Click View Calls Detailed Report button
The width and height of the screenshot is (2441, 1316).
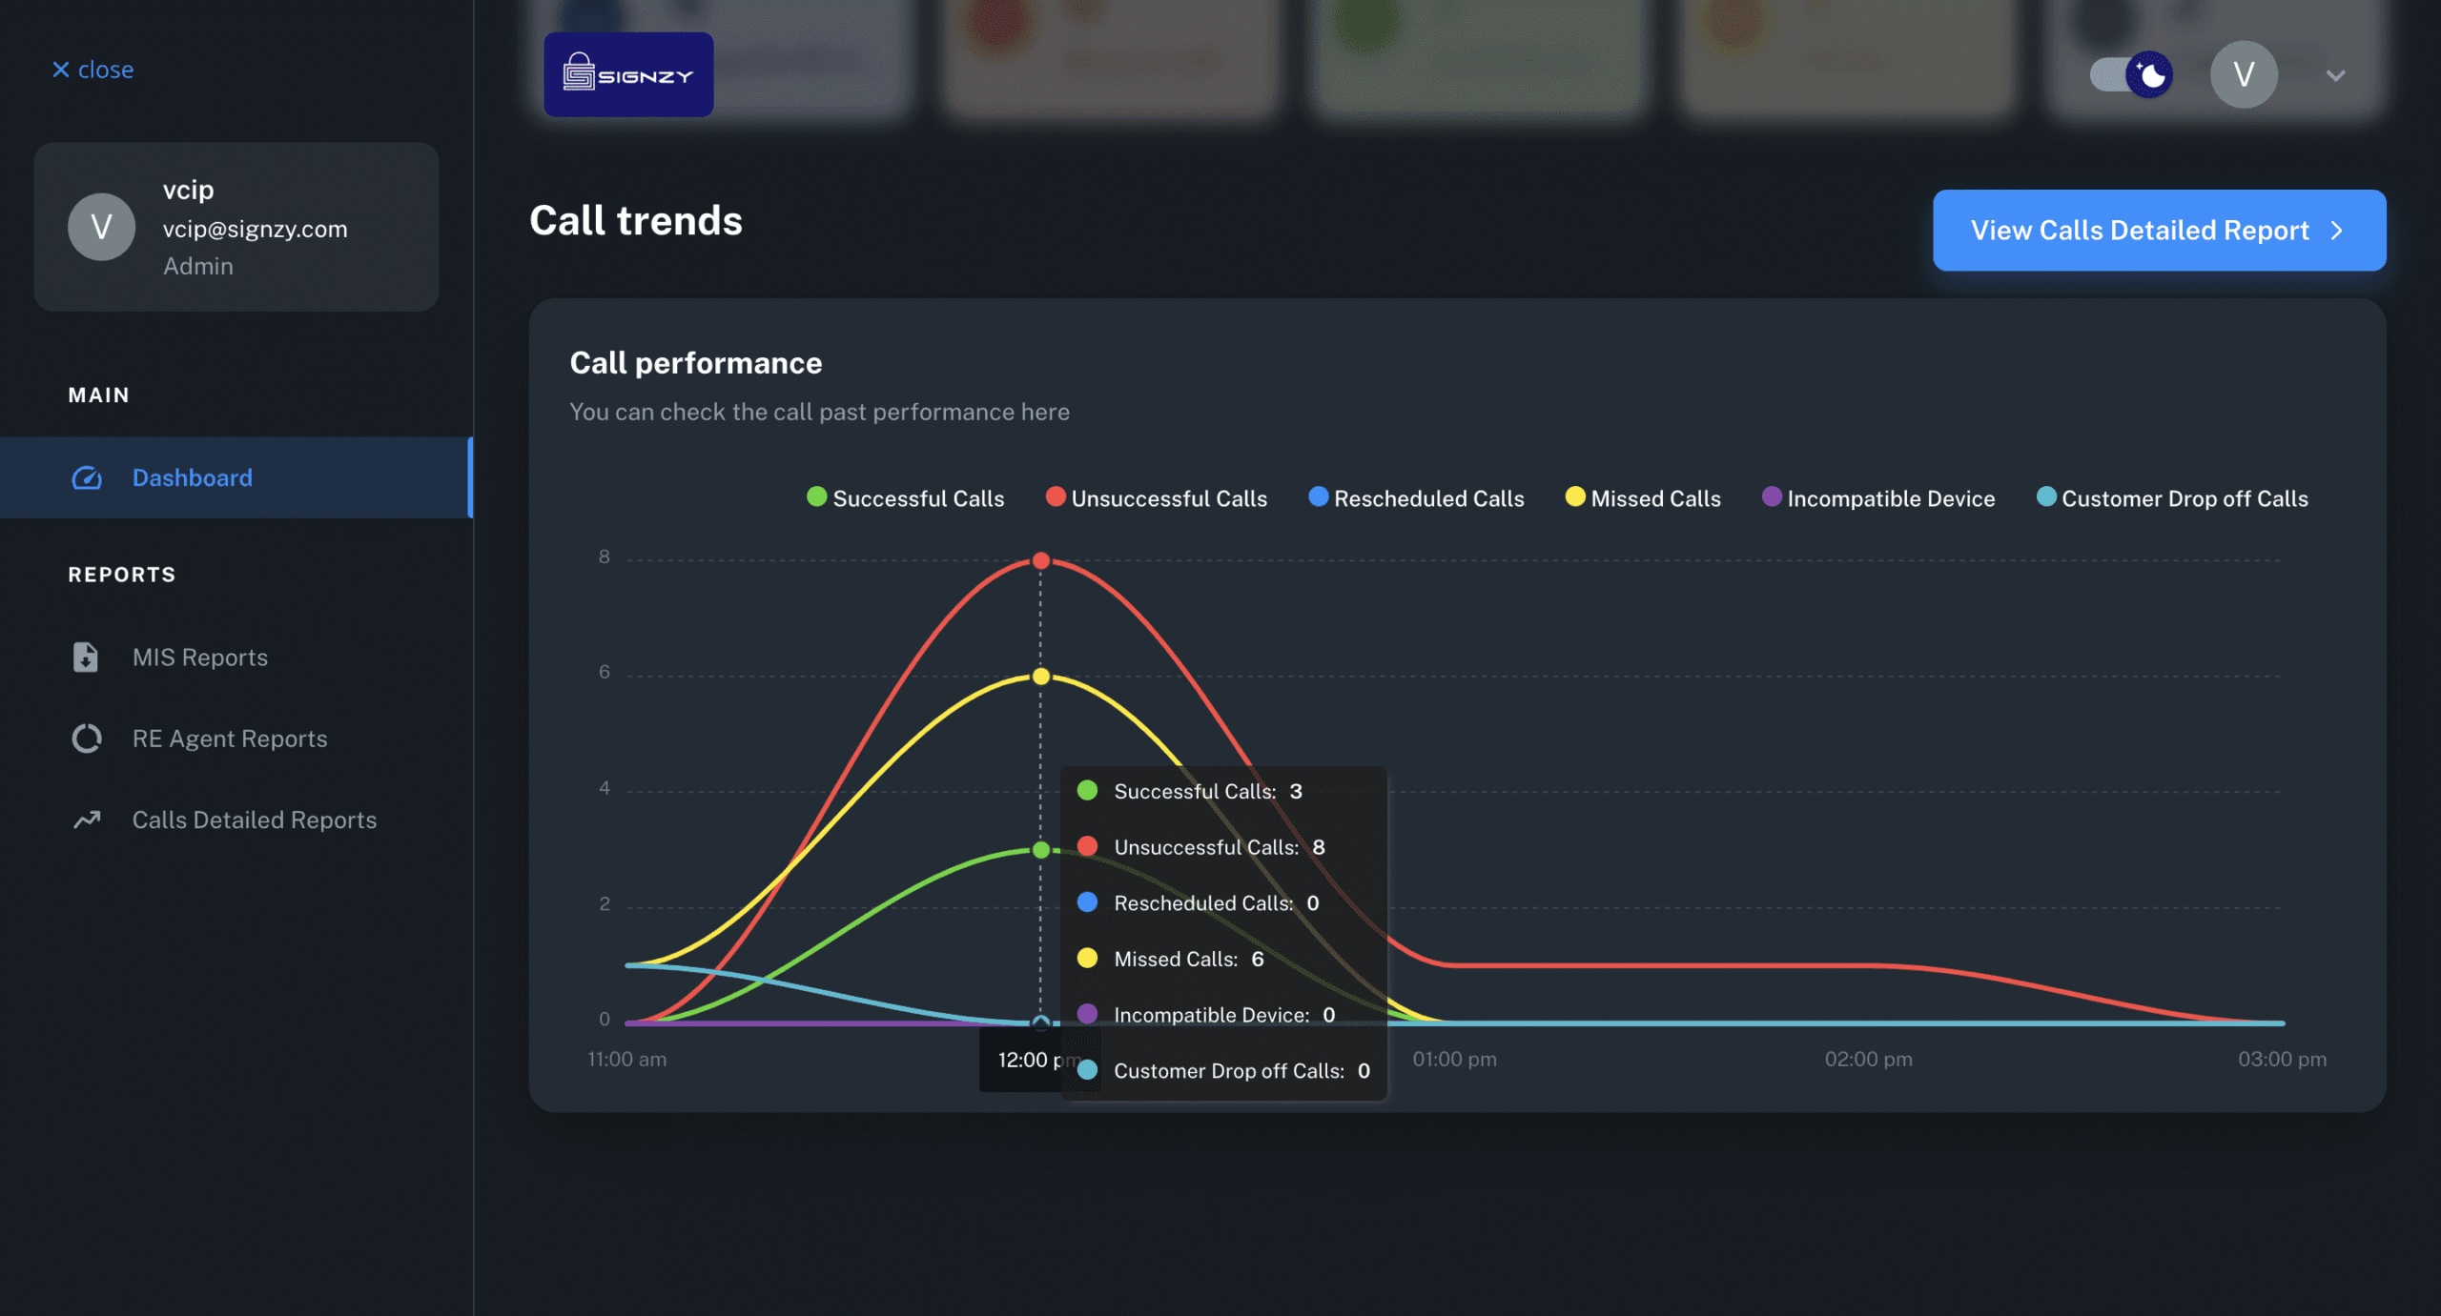(x=2159, y=231)
